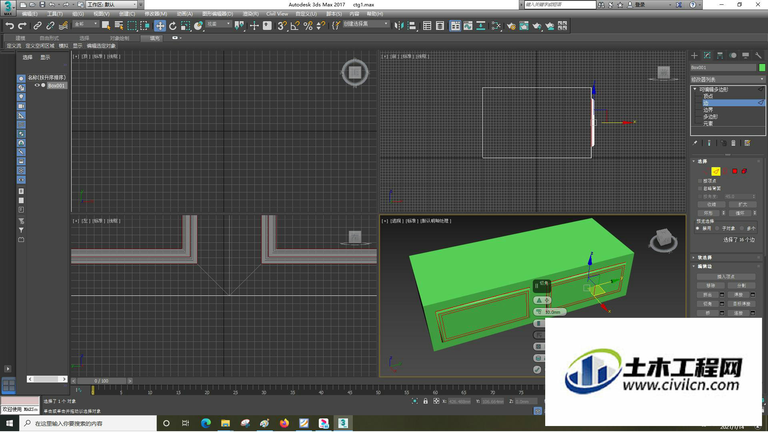Collapse the 可编辑多边形 stack entry
This screenshot has width=768, height=432.
click(x=695, y=89)
